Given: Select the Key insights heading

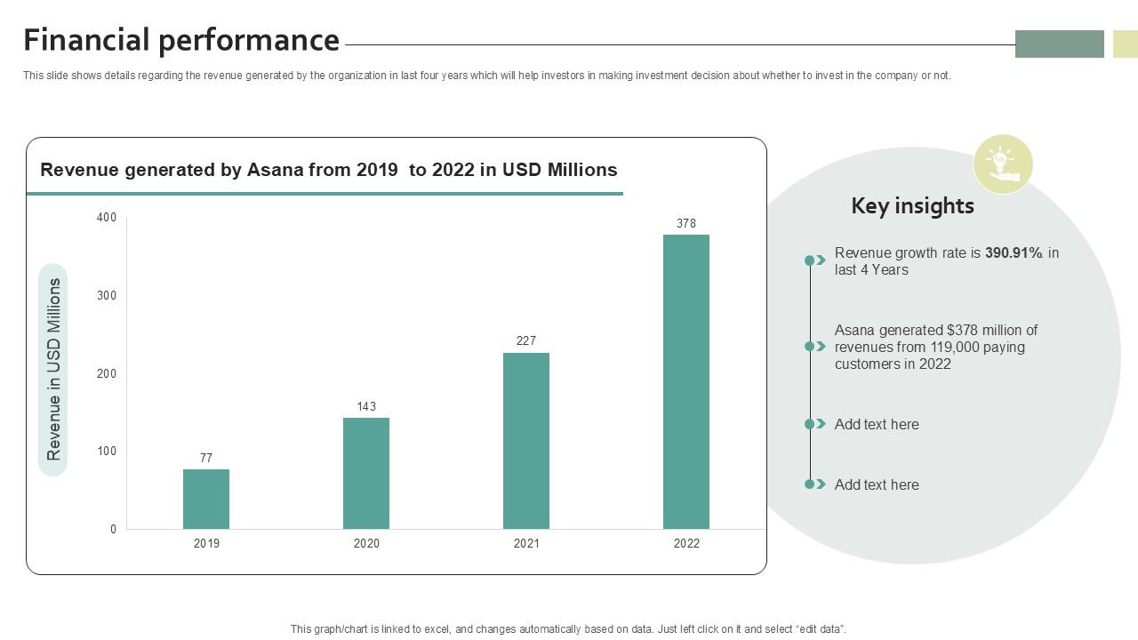Looking at the screenshot, I should coord(913,206).
